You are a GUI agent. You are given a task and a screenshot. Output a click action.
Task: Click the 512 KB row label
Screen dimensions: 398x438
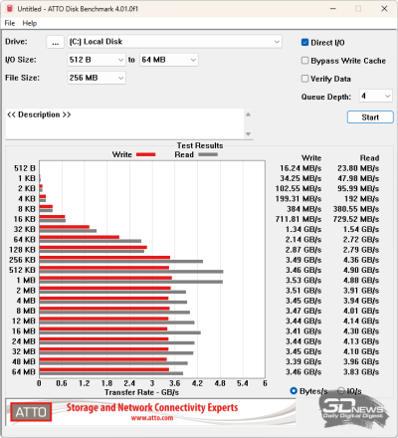[x=22, y=270]
